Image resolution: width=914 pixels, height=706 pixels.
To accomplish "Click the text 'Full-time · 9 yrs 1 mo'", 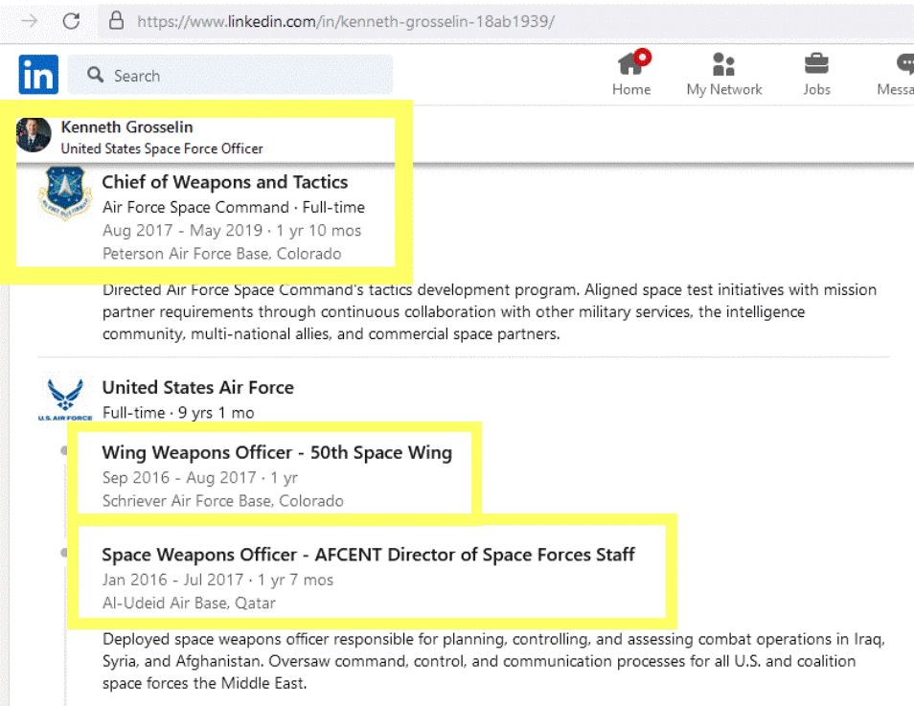I will (x=178, y=413).
